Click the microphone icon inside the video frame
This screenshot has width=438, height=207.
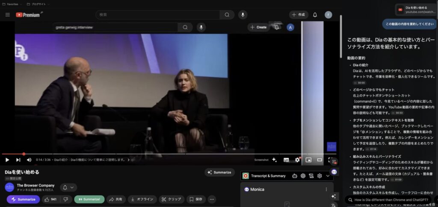tap(201, 27)
